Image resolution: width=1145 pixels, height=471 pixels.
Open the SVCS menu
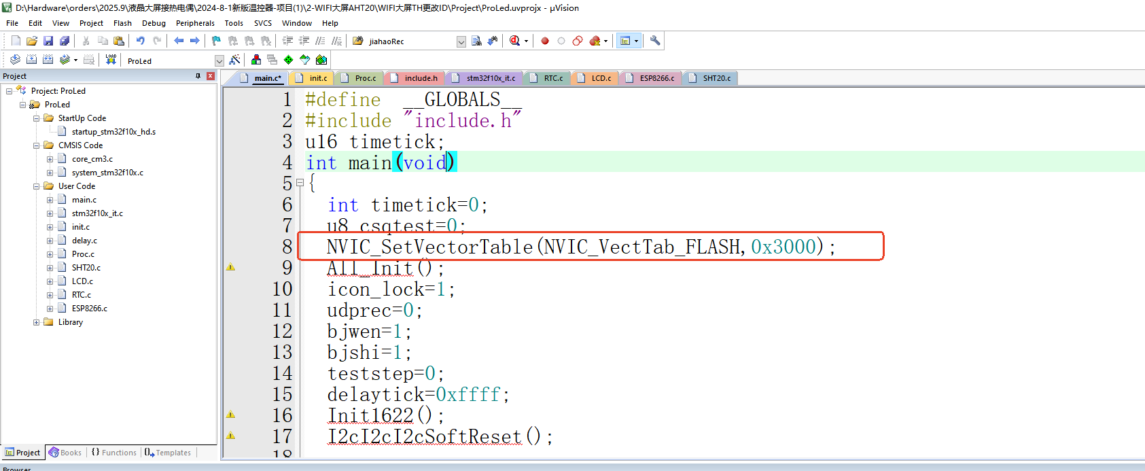point(263,23)
